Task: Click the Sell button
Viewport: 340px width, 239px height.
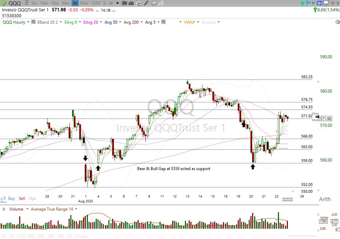Action: [x=22, y=199]
